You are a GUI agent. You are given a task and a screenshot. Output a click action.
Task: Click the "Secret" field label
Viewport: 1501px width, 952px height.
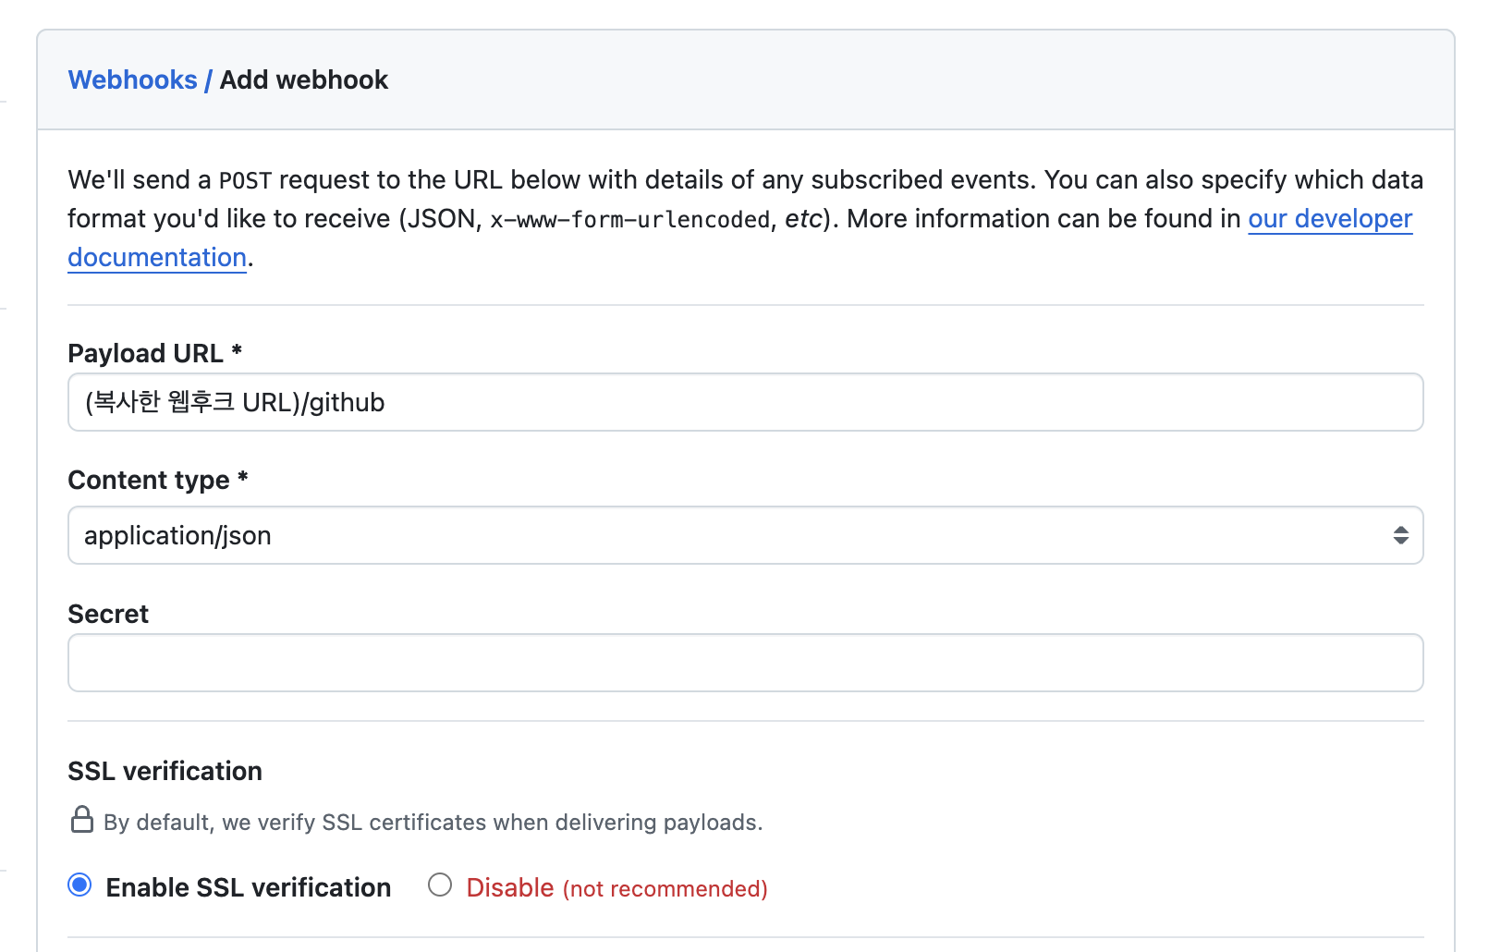(x=108, y=615)
